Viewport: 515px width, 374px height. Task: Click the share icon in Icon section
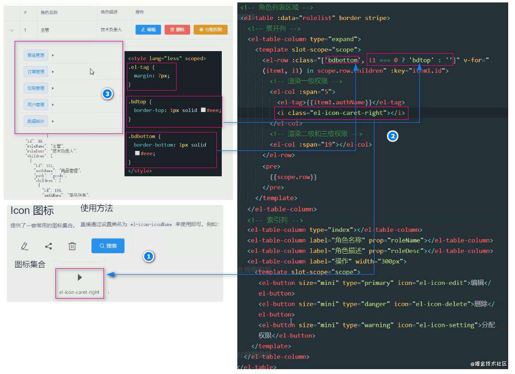point(49,246)
